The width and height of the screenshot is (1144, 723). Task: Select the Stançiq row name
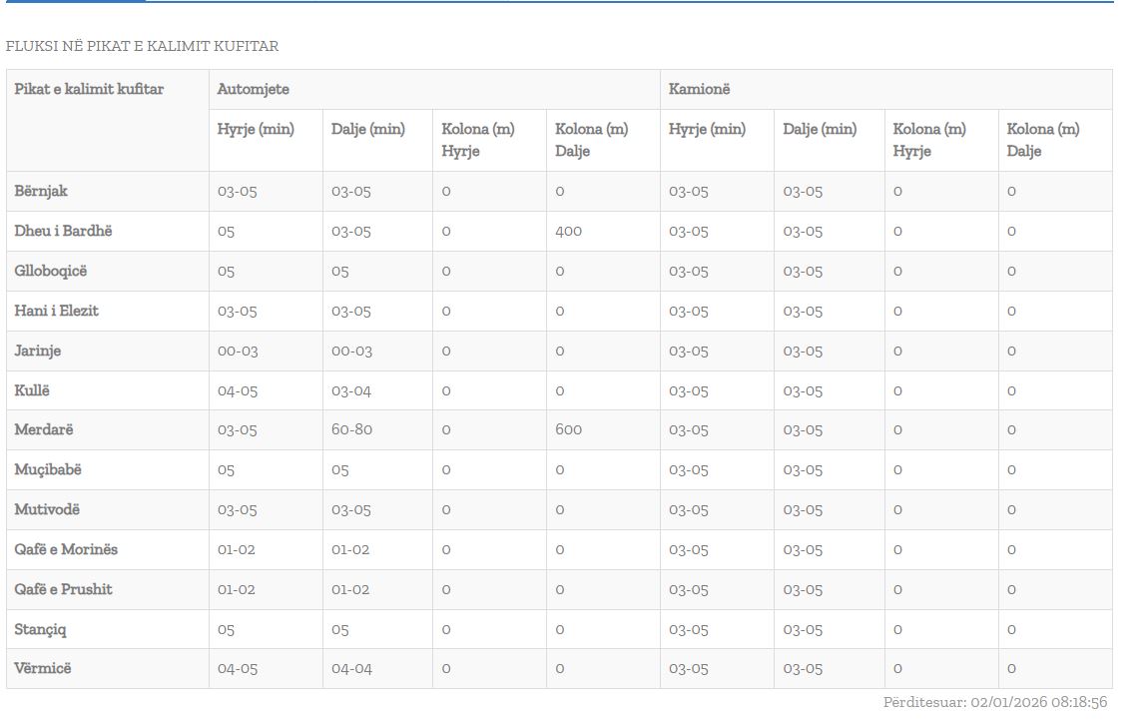point(41,629)
